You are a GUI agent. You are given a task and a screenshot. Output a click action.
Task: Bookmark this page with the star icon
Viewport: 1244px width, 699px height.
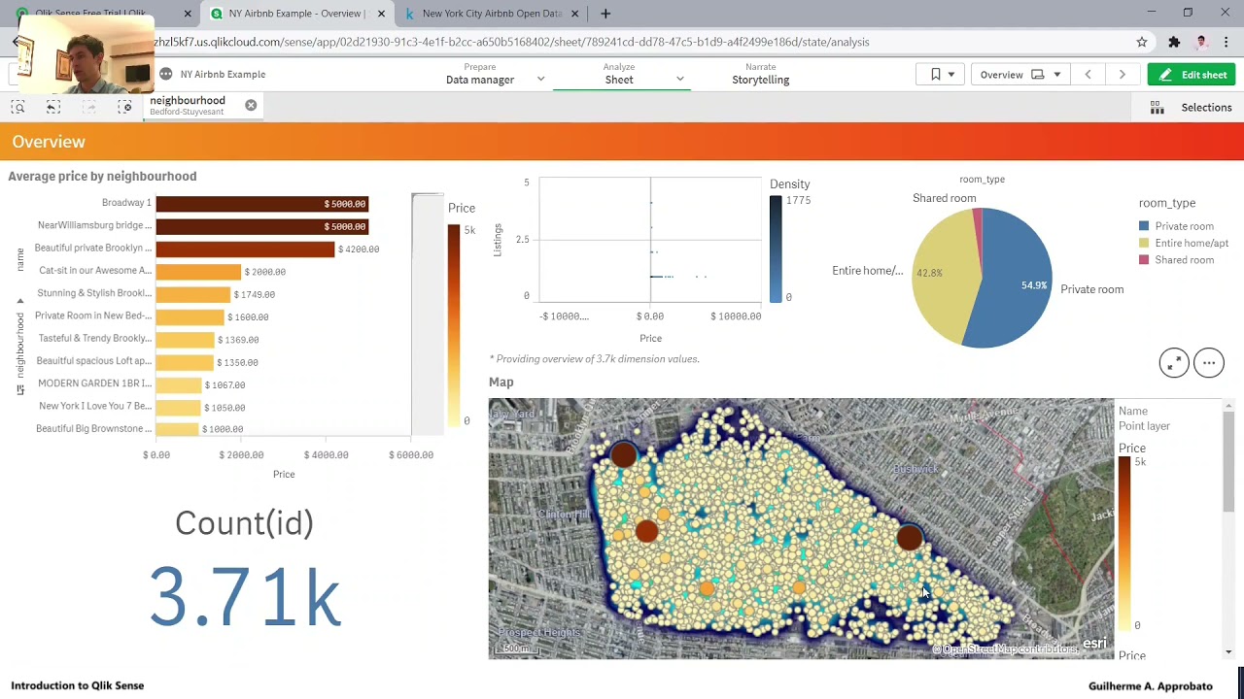pyautogui.click(x=1142, y=42)
